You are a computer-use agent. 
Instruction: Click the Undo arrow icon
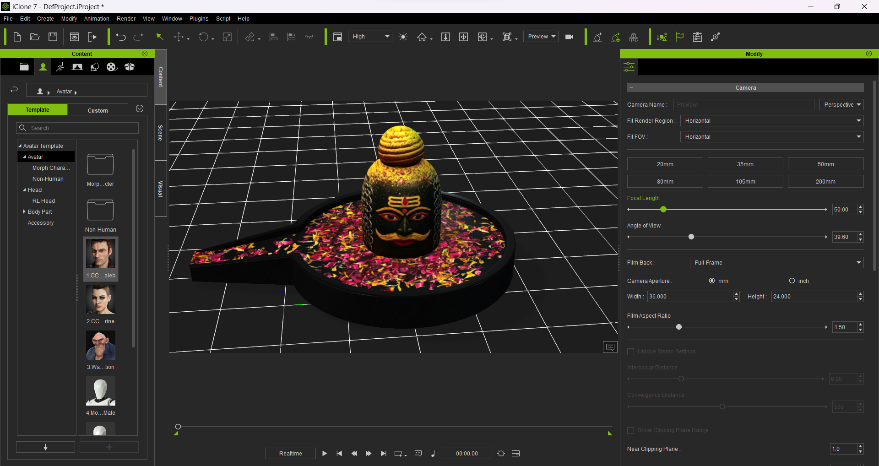pos(121,37)
